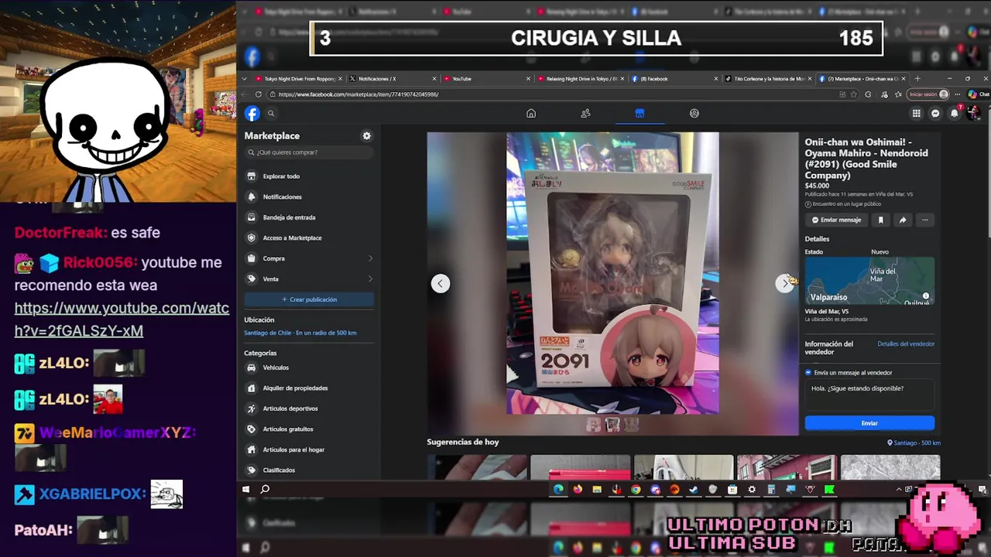Click the Viña del Mar map
Image resolution: width=991 pixels, height=557 pixels.
click(x=869, y=281)
